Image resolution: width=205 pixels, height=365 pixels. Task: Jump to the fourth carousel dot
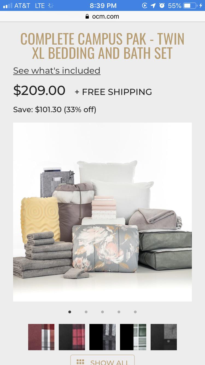(119, 312)
